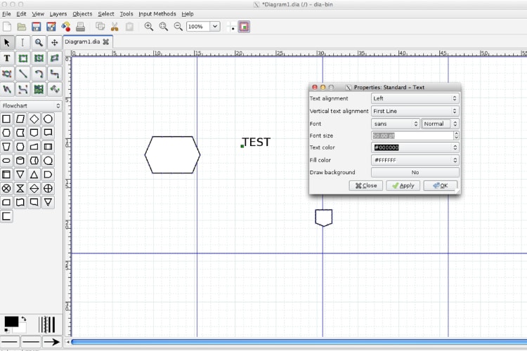Pick the straight Line tool
Screen dimensions: 527x351
pos(22,74)
